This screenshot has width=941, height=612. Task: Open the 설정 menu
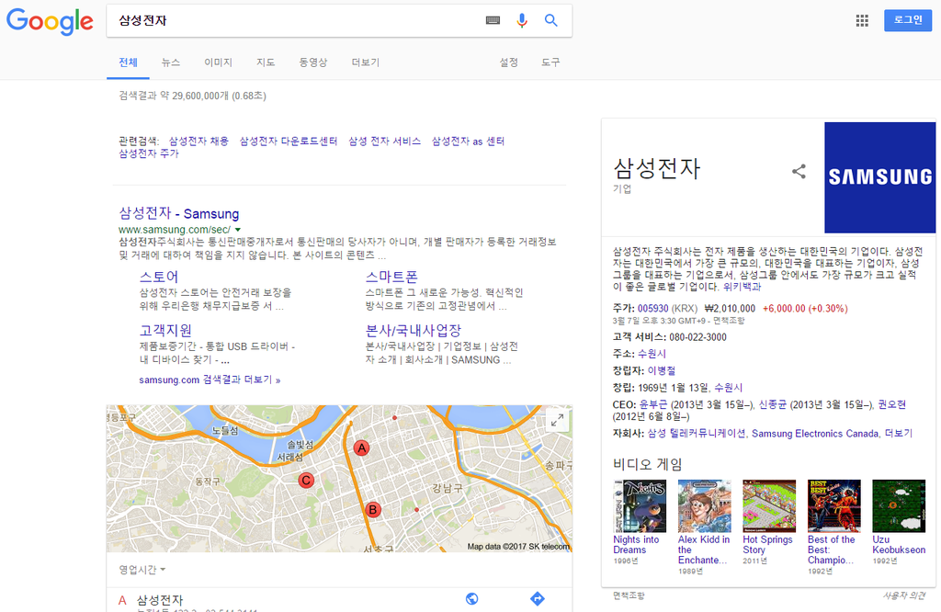point(508,62)
